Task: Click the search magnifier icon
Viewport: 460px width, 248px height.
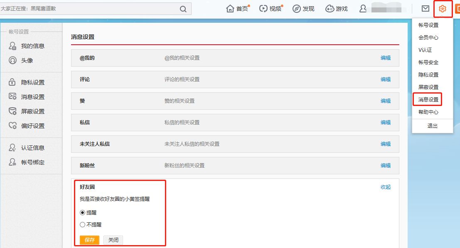Action: 183,9
